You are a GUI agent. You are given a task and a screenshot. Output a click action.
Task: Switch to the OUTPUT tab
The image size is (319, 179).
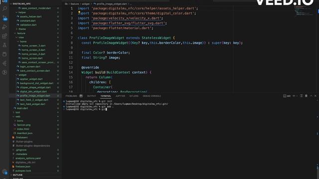pos(91,96)
